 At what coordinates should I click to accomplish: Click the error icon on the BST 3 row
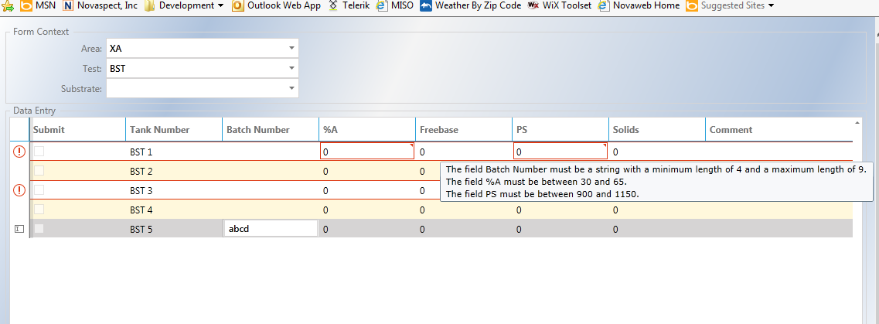tap(19, 190)
